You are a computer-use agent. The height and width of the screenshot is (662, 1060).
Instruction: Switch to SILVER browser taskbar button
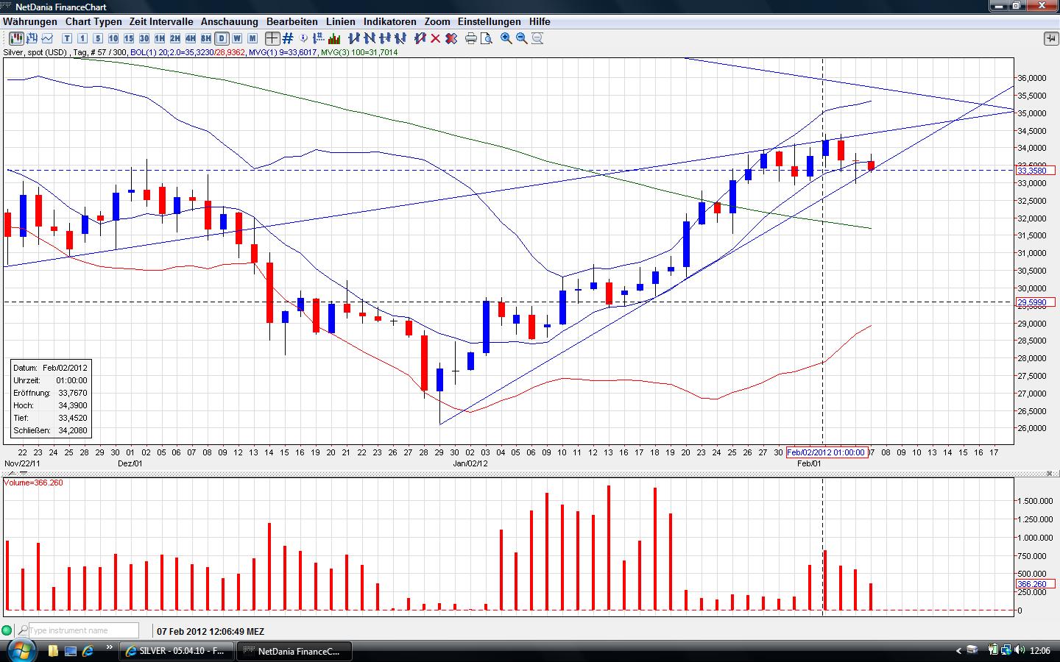coord(177,651)
